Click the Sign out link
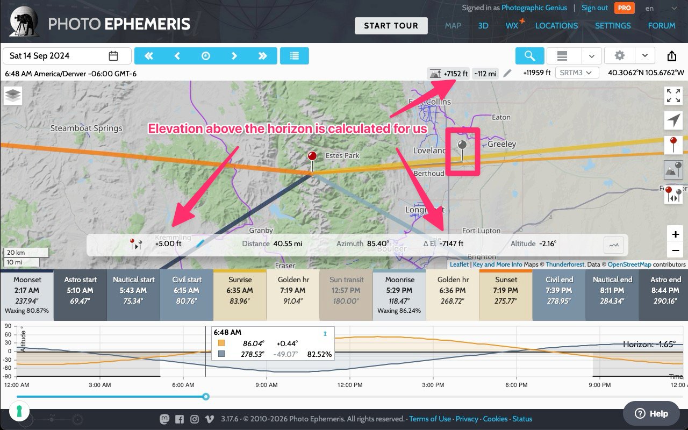This screenshot has height=430, width=688. [594, 8]
